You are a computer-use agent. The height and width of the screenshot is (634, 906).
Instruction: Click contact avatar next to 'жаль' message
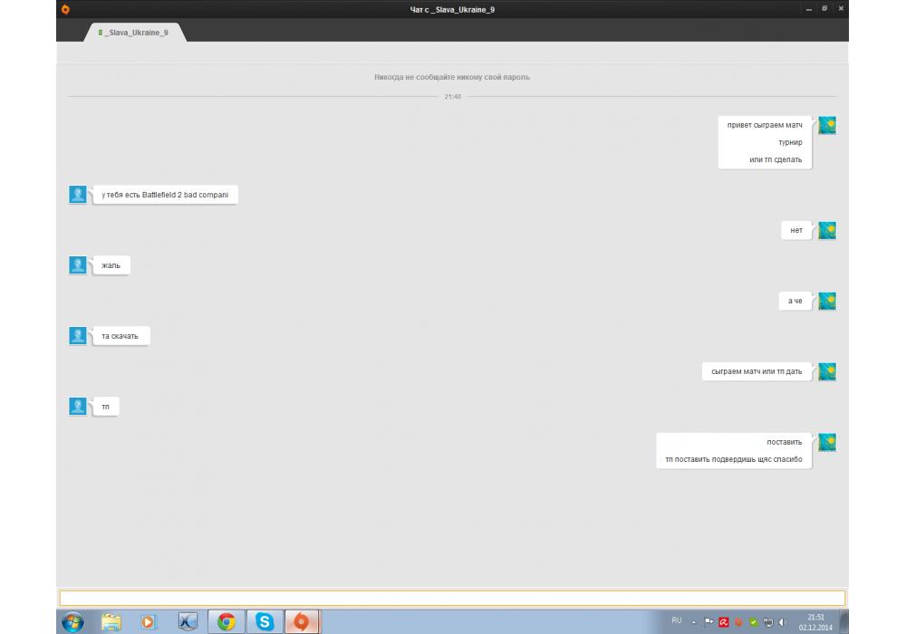click(78, 265)
